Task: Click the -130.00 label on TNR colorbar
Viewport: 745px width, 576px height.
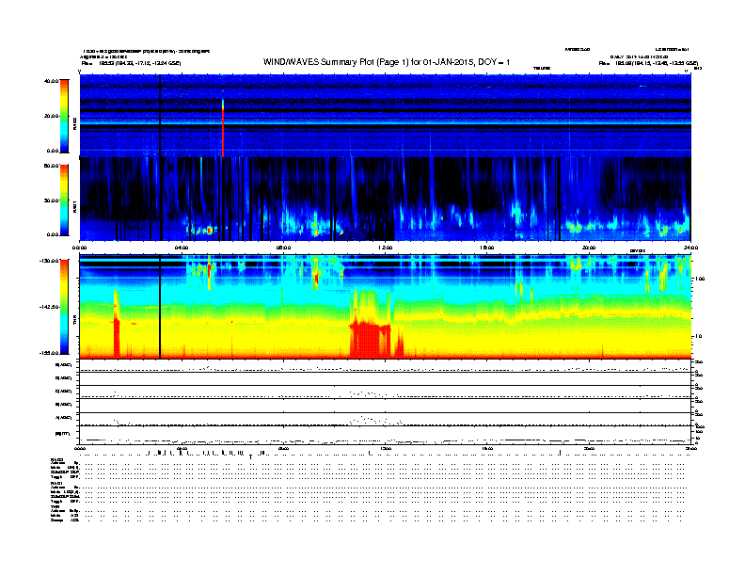Action: coord(49,261)
